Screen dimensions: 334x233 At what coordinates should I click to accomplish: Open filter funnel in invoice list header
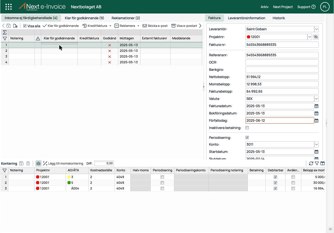click(x=5, y=38)
